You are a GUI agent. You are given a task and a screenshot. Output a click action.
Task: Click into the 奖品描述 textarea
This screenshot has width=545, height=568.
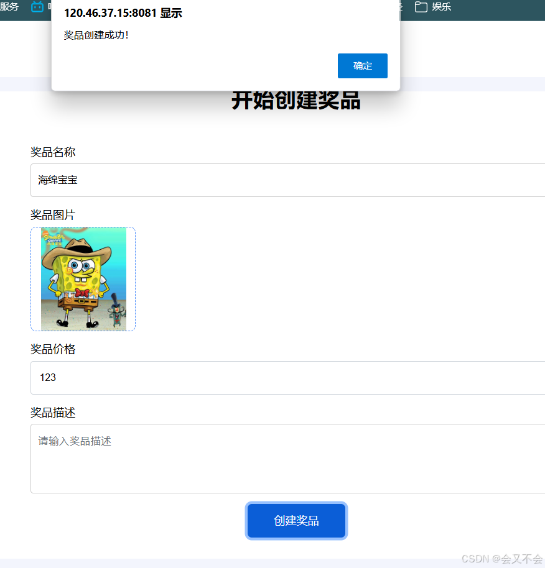coord(287,458)
